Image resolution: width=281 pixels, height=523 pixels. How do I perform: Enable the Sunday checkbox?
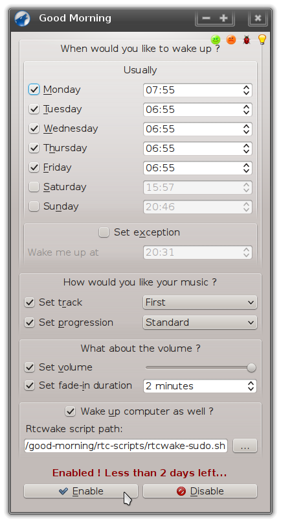(x=34, y=206)
